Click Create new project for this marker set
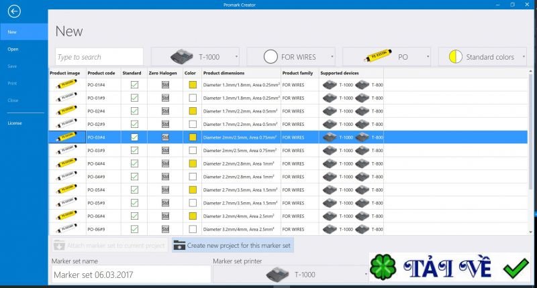537x288 pixels. 232,245
